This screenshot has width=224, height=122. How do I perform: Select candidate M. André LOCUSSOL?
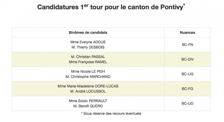point(88,91)
